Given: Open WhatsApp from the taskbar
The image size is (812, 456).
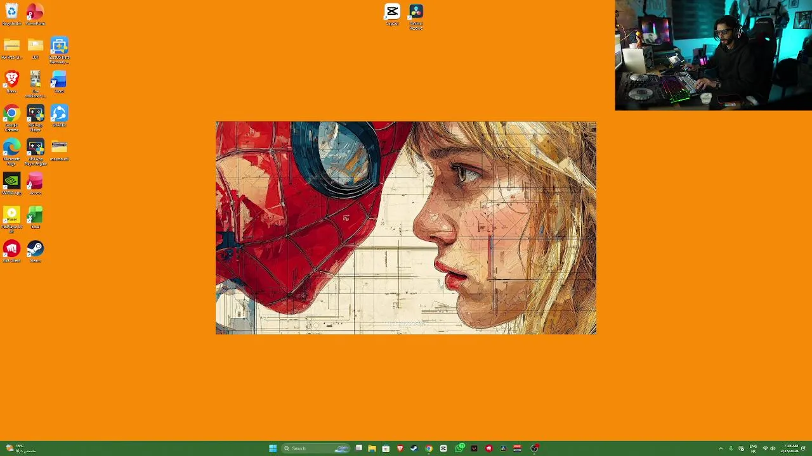Looking at the screenshot, I should (x=459, y=448).
